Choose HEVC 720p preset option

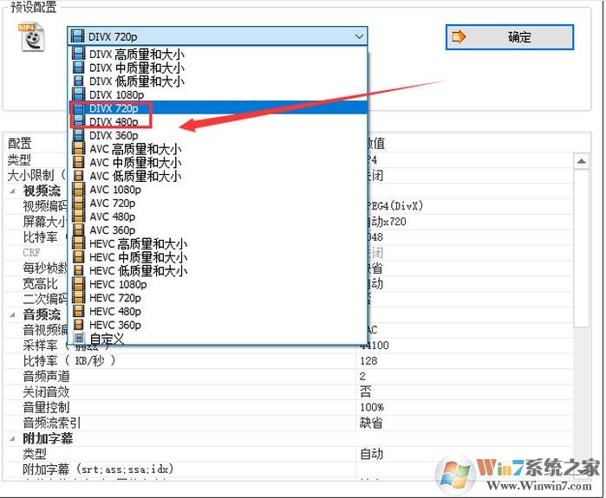(x=115, y=298)
